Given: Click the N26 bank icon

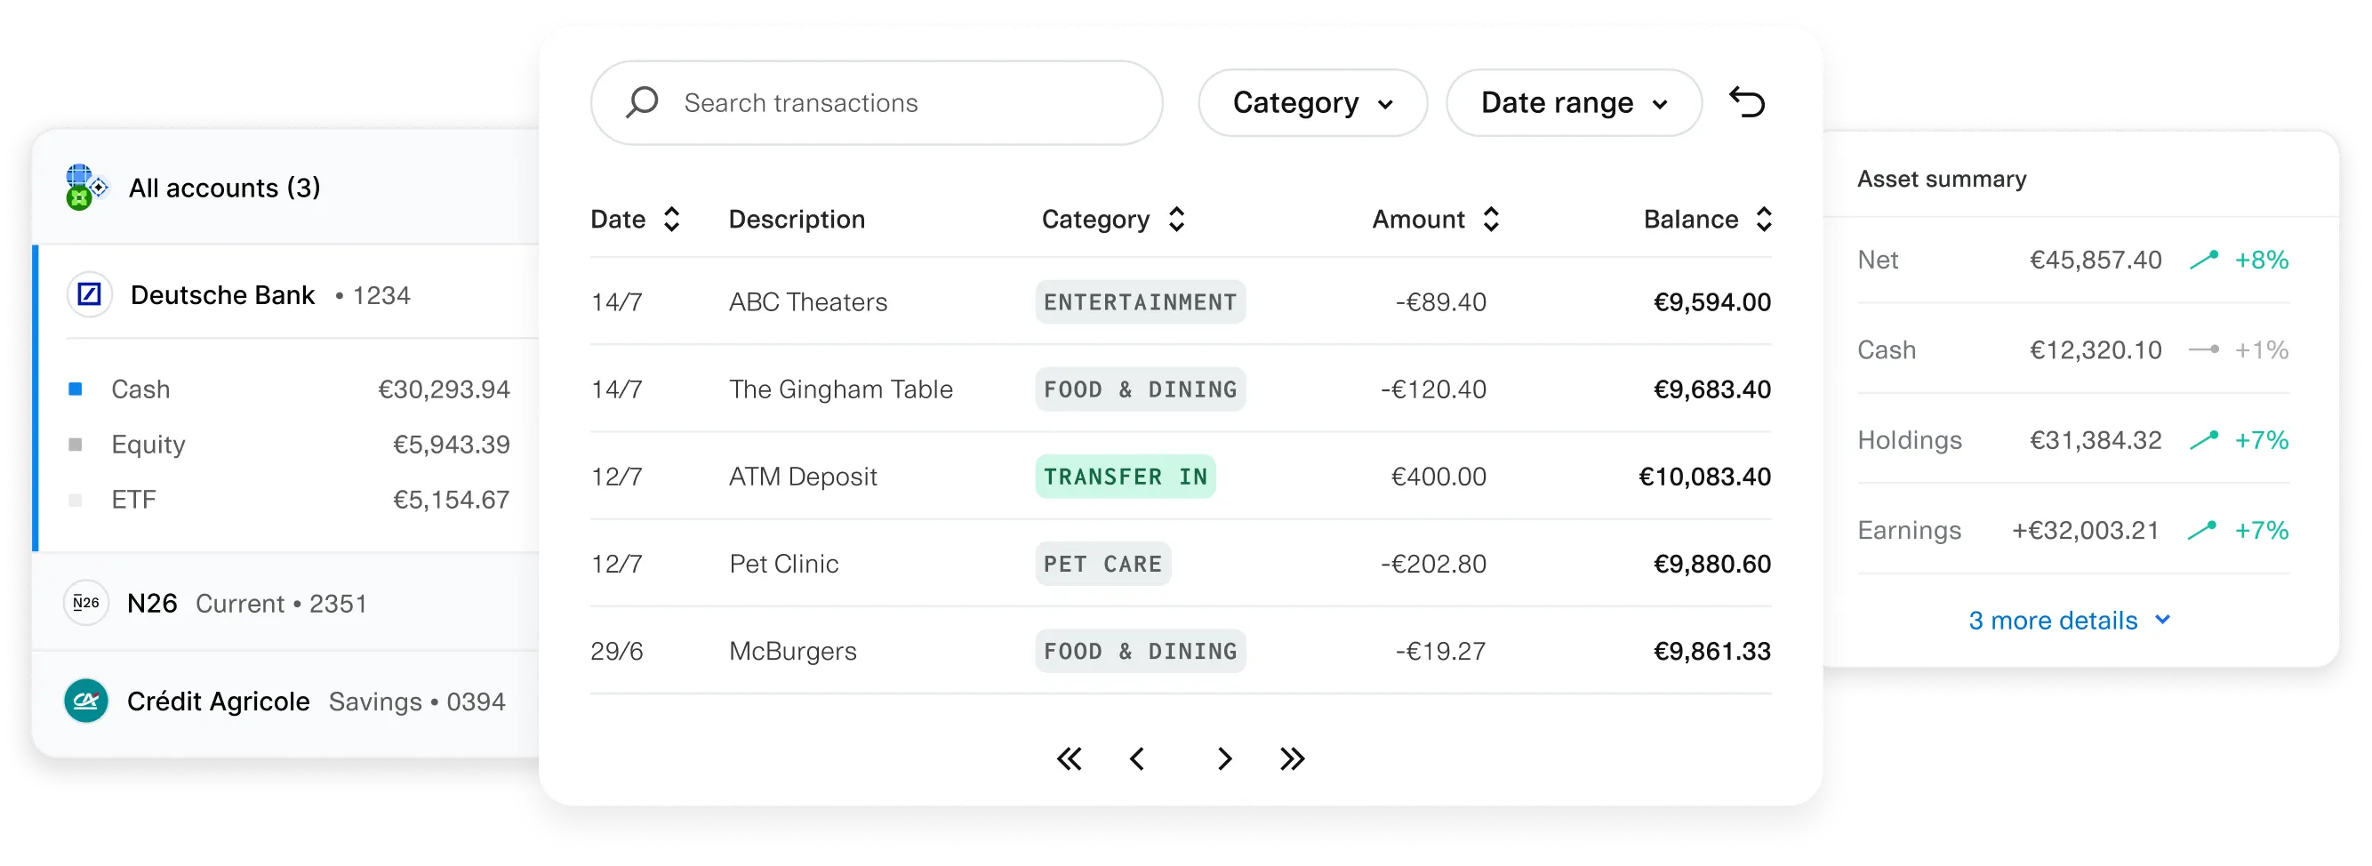Looking at the screenshot, I should click(x=85, y=603).
